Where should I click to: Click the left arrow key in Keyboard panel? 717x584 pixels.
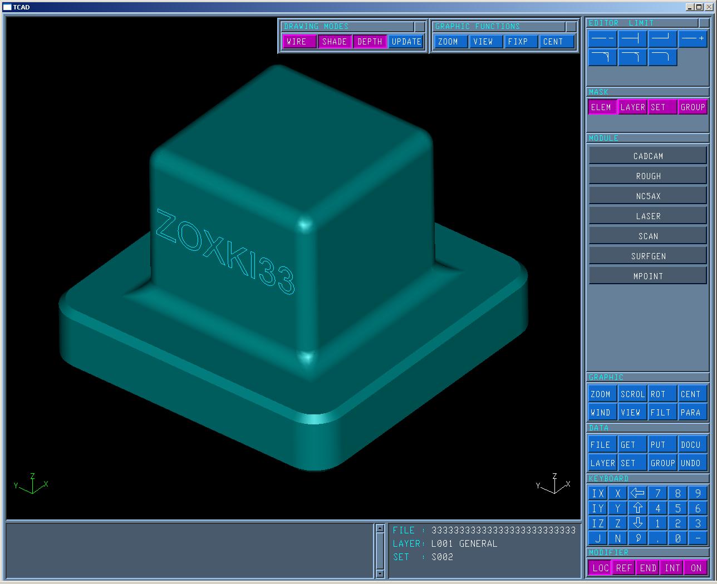(x=637, y=493)
